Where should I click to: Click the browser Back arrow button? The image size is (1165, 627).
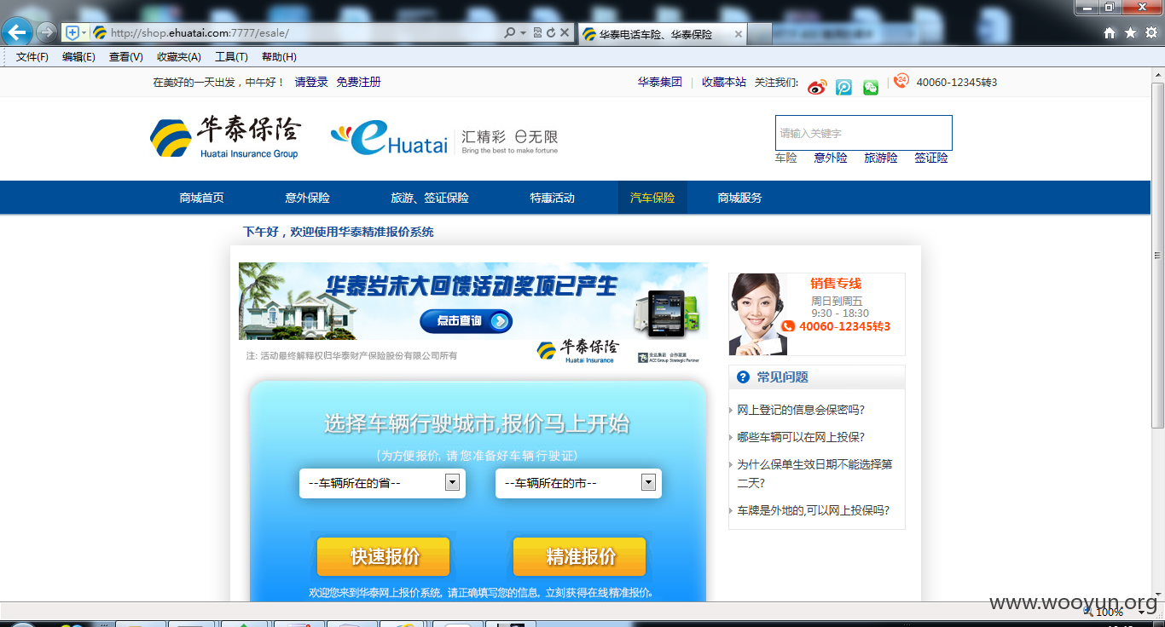point(17,32)
